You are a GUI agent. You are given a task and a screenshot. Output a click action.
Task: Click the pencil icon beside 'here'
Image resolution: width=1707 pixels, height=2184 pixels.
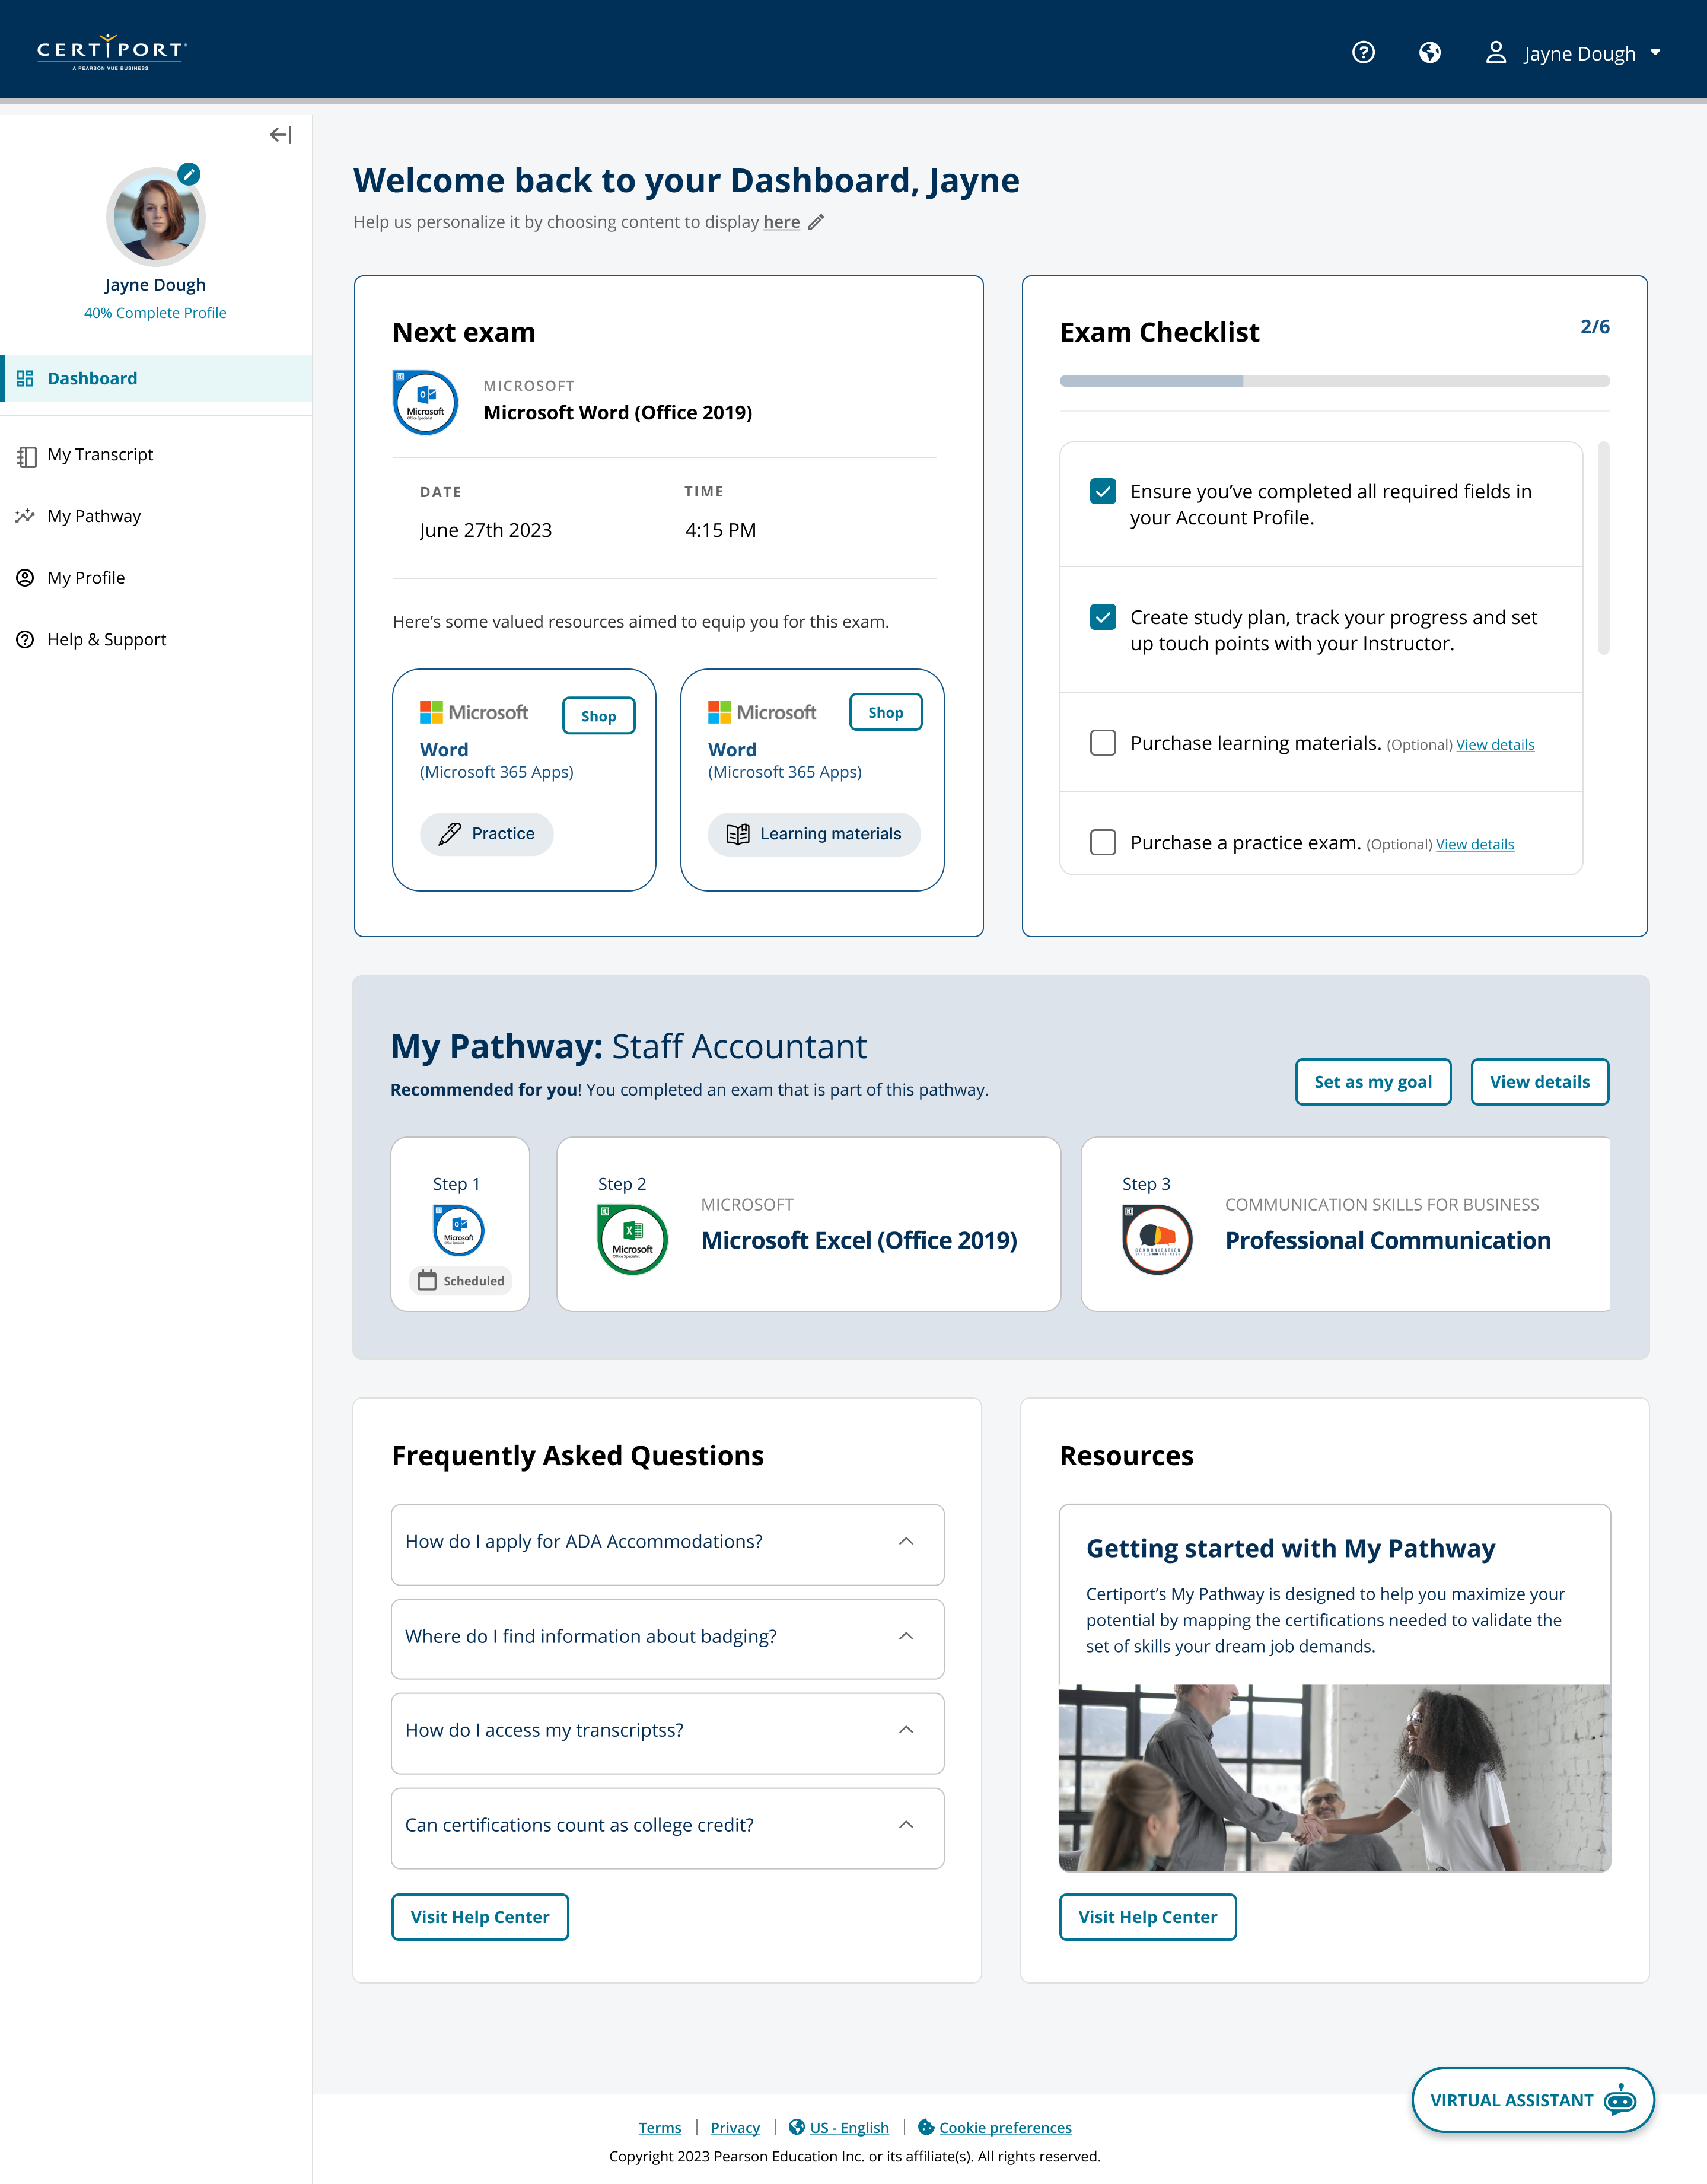[816, 222]
